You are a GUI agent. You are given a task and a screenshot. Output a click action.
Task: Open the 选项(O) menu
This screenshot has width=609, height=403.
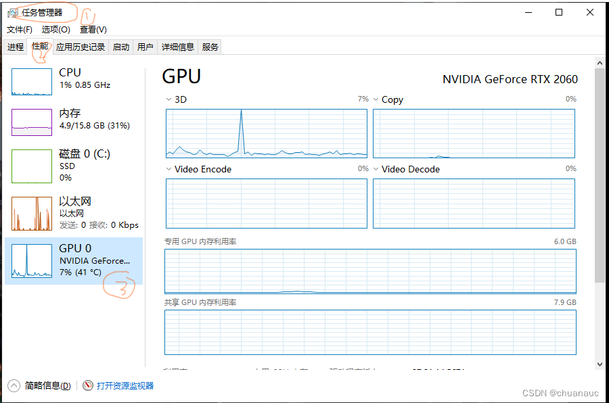pos(55,30)
